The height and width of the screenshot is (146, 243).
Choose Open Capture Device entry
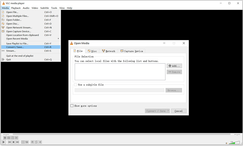[31, 31]
